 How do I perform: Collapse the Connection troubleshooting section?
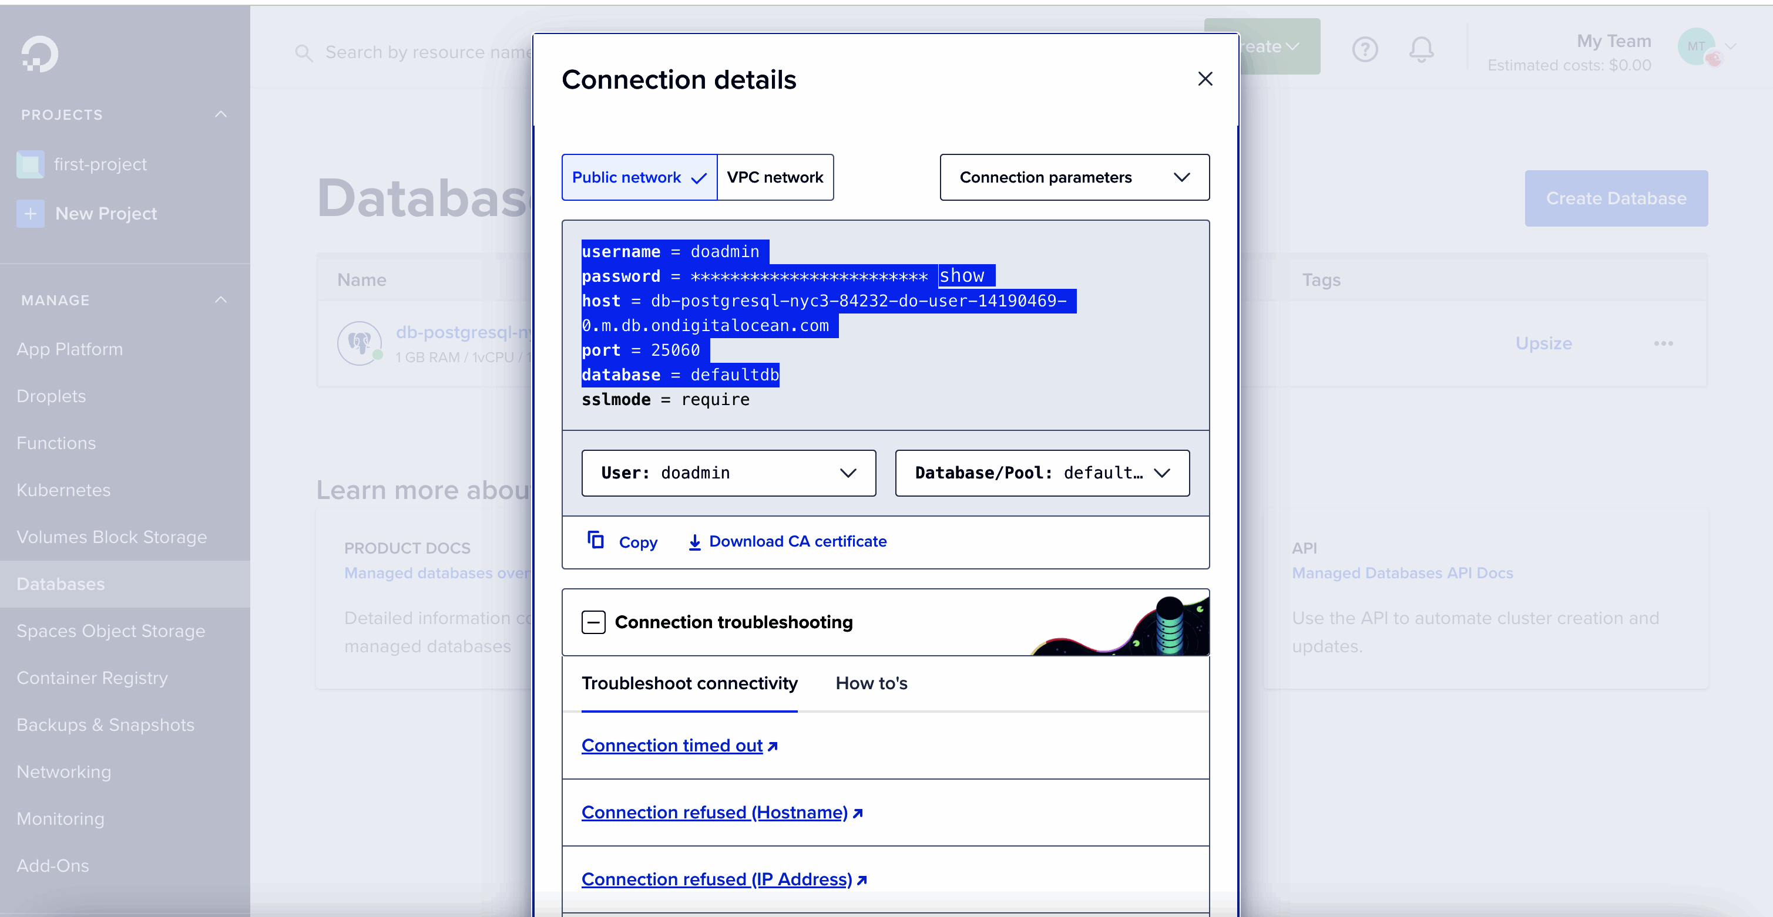[x=593, y=622]
